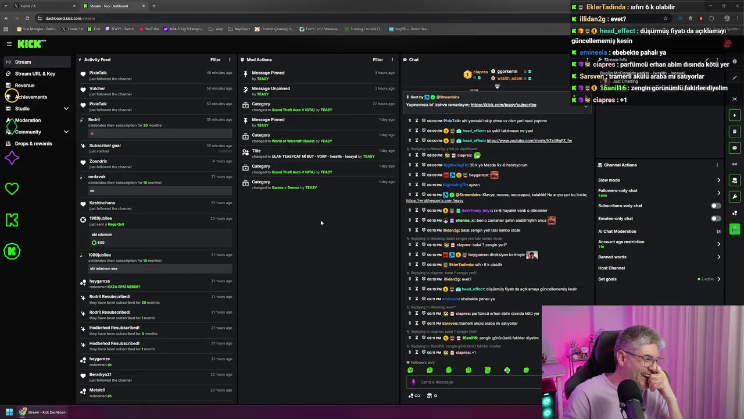Viewport: 744px width, 419px height.
Task: Click the info icon in right rail
Action: (x=735, y=62)
